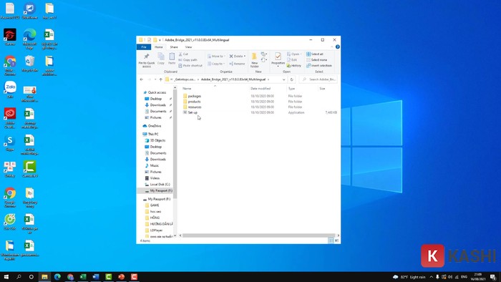Image resolution: width=501 pixels, height=282 pixels.
Task: Open Videos in navigation pane
Action: click(152, 178)
